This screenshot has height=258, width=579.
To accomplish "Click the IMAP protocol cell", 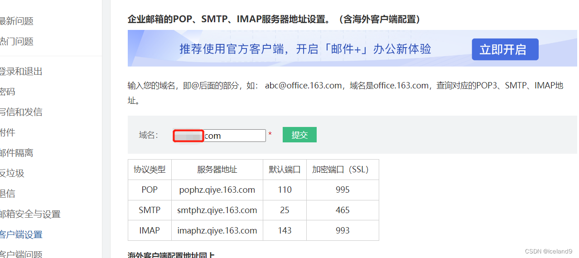I will pos(150,230).
